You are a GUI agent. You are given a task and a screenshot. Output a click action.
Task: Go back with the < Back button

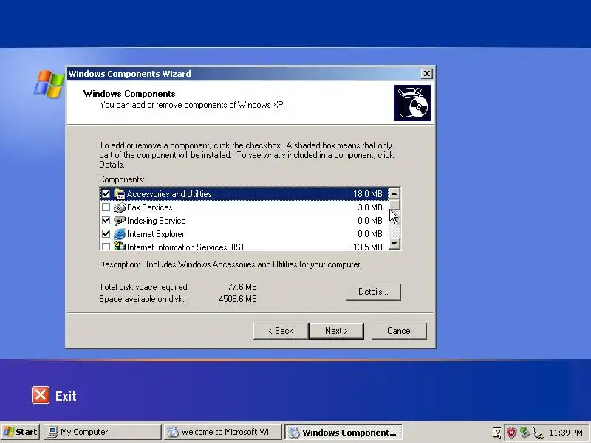tap(281, 331)
